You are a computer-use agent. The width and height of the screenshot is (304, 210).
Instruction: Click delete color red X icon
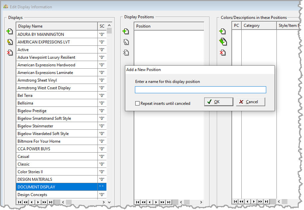click(222, 52)
